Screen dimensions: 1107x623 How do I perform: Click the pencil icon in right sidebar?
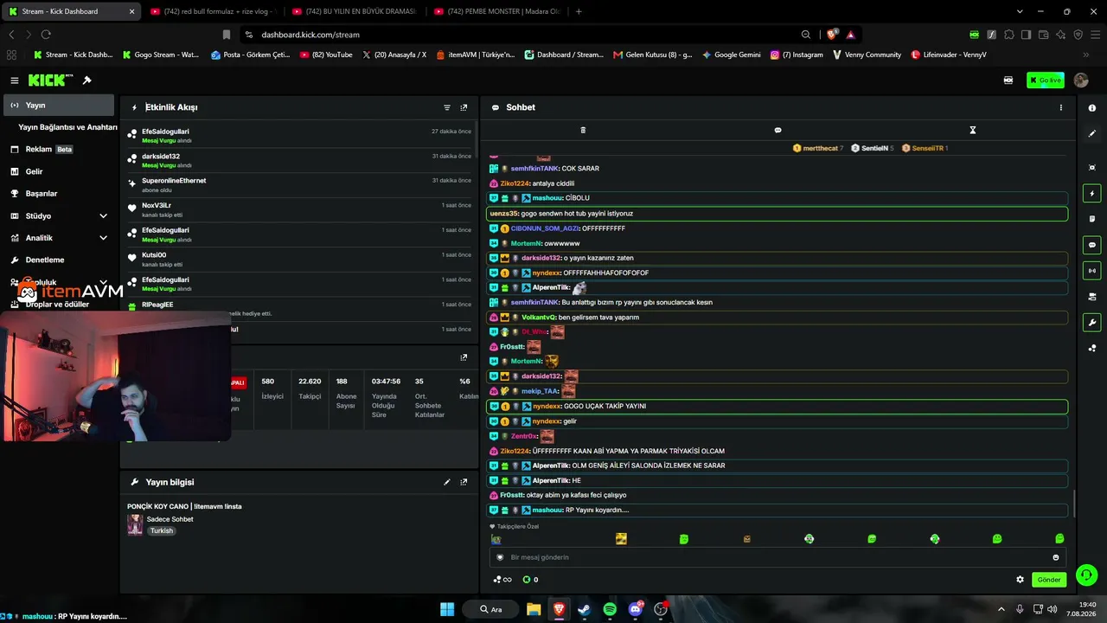(x=1092, y=133)
